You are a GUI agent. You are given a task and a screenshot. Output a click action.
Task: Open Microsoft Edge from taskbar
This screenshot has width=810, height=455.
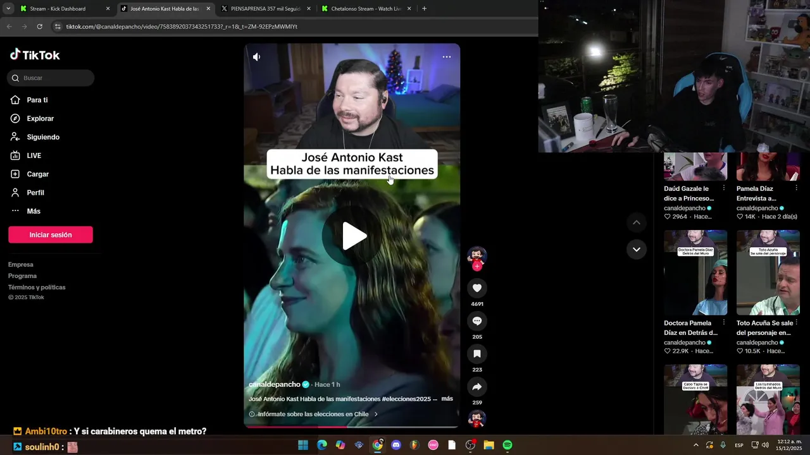[x=321, y=445]
